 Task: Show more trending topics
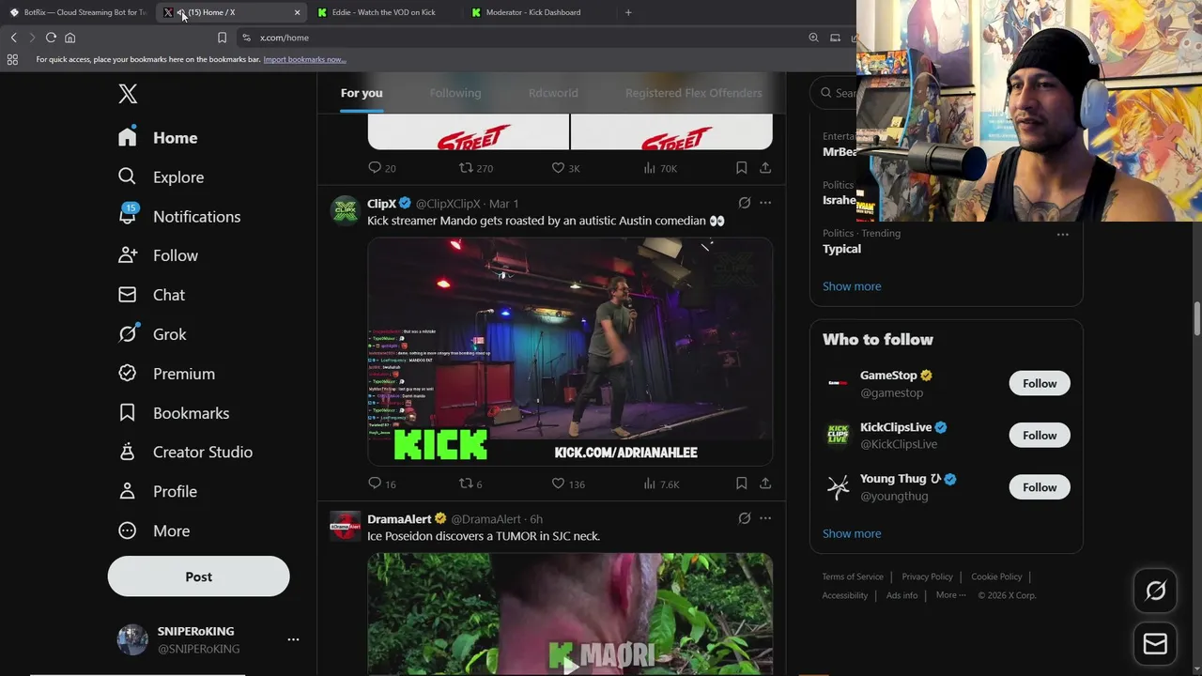(852, 286)
